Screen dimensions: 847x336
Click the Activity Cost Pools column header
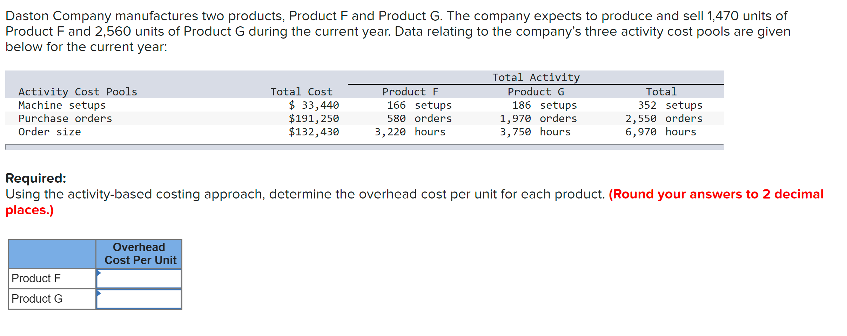pyautogui.click(x=78, y=92)
